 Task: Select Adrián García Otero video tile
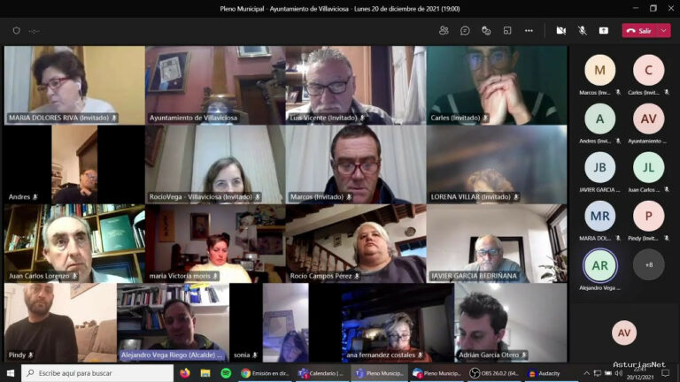pyautogui.click(x=510, y=323)
